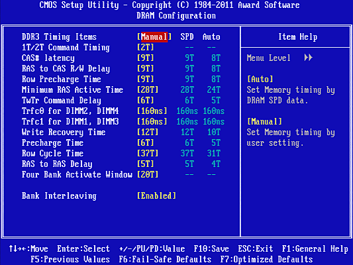
Task: Click the Row Precharge Time label
Action: [x=62, y=79]
